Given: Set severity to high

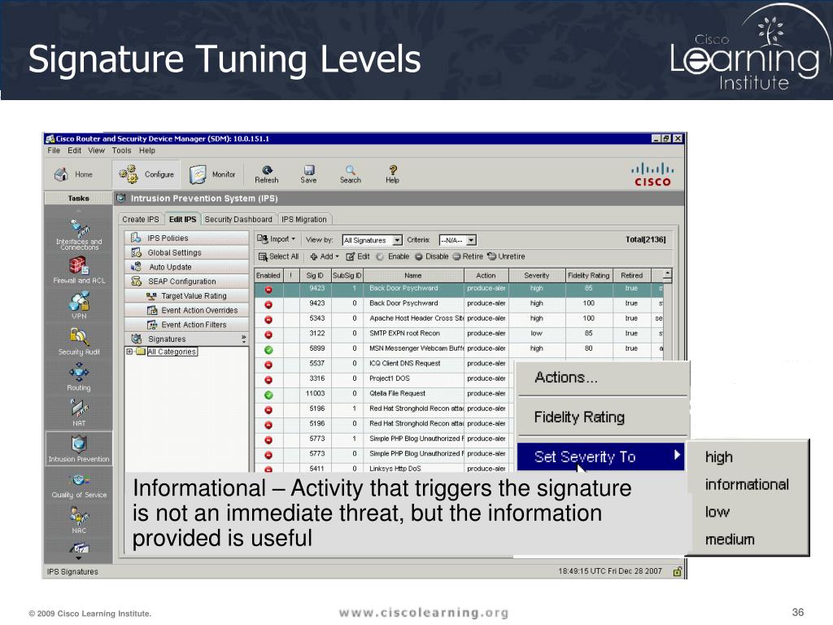Looking at the screenshot, I should pyautogui.click(x=719, y=457).
